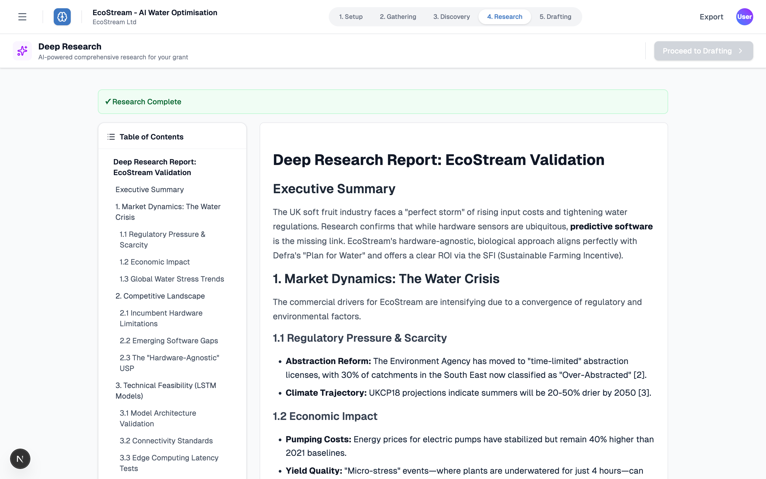The width and height of the screenshot is (766, 479).
Task: Jump to Executive Summary in contents
Action: pyautogui.click(x=149, y=189)
